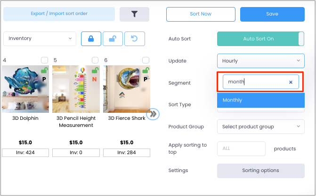The height and width of the screenshot is (196, 316).
Task: Open the filter funnel icon button
Action: [134, 14]
